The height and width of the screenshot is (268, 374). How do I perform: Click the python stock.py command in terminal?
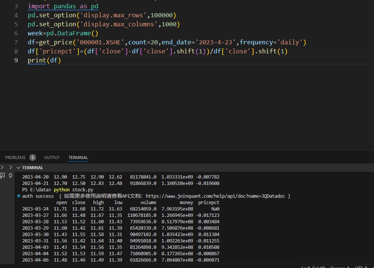(73, 189)
